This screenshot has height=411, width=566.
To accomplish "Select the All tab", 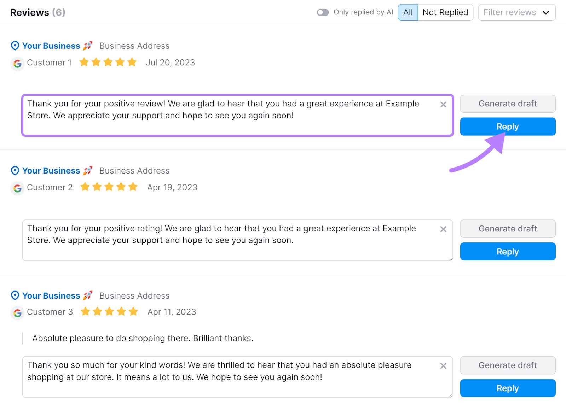I will (408, 12).
